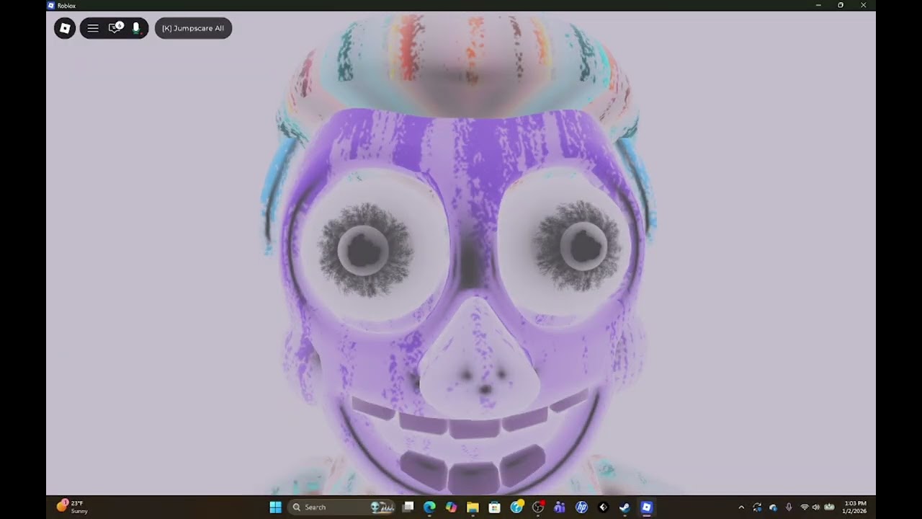Close the Roblox window
The height and width of the screenshot is (519, 922).
pyautogui.click(x=864, y=5)
